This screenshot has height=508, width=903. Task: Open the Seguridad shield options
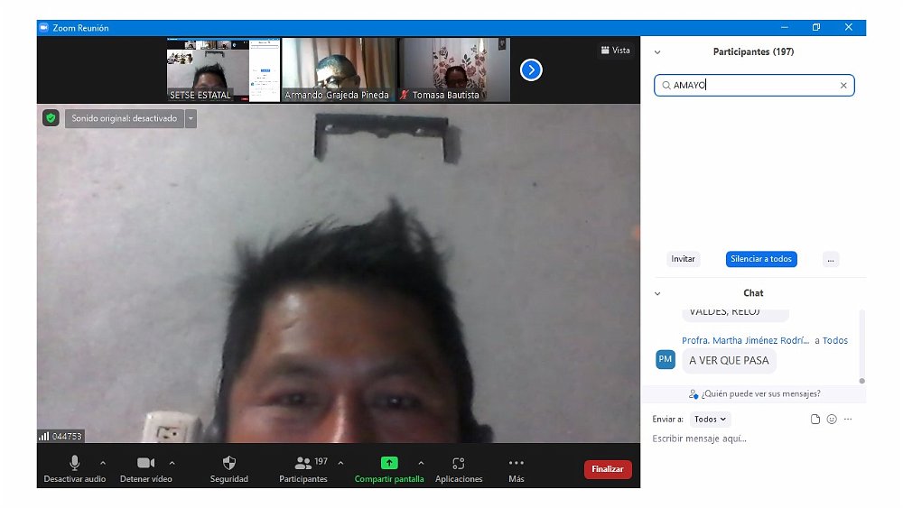[228, 463]
